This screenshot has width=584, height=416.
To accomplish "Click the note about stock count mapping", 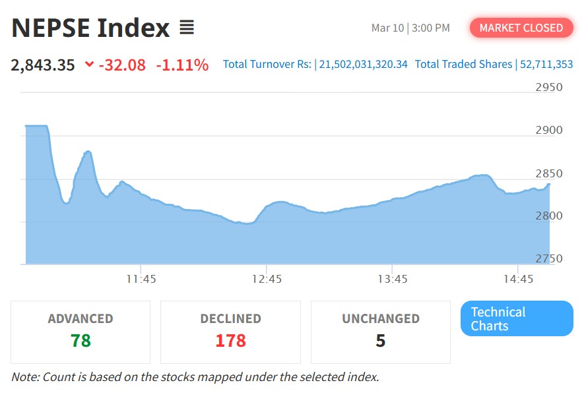I will 195,377.
